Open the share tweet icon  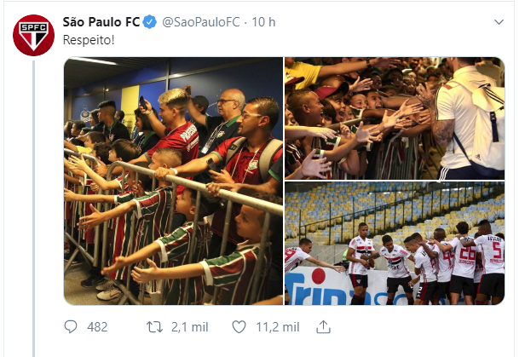click(x=323, y=327)
